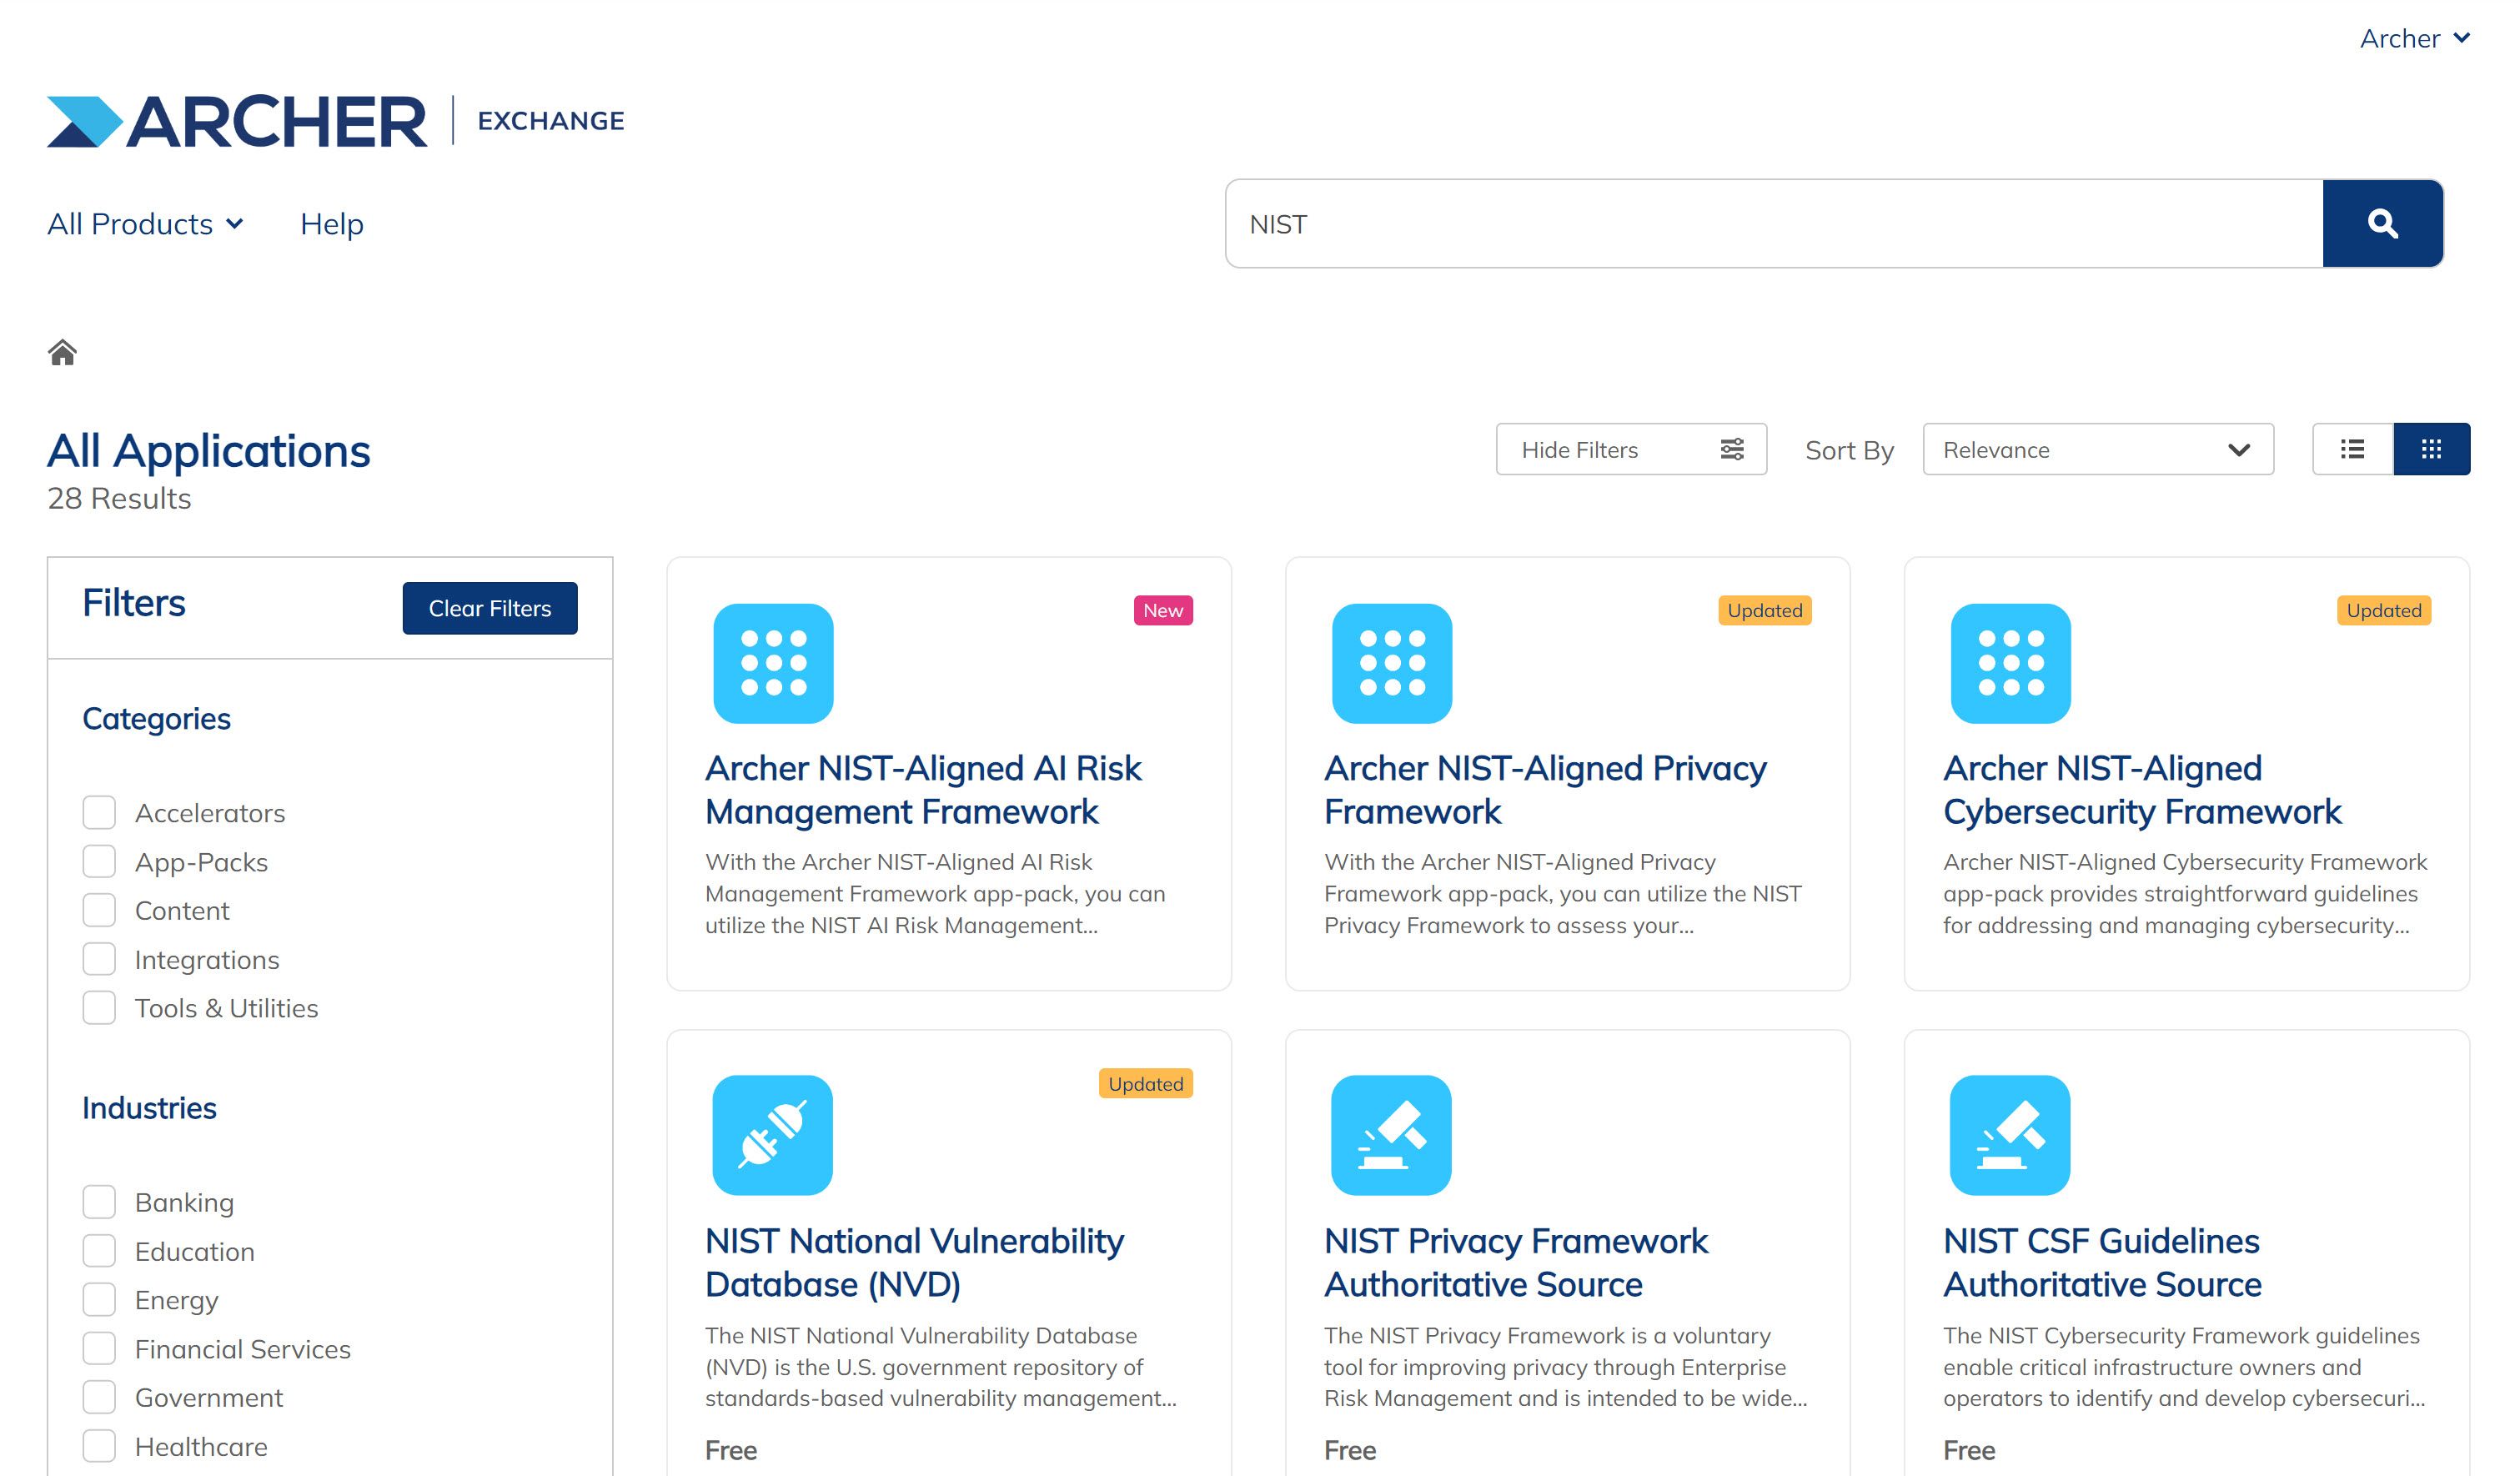Image resolution: width=2520 pixels, height=1476 pixels.
Task: Tick the Financial Services industry filter
Action: 99,1348
